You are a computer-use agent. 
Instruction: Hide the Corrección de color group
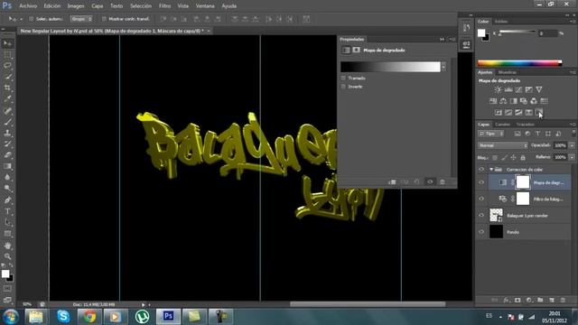(x=481, y=170)
